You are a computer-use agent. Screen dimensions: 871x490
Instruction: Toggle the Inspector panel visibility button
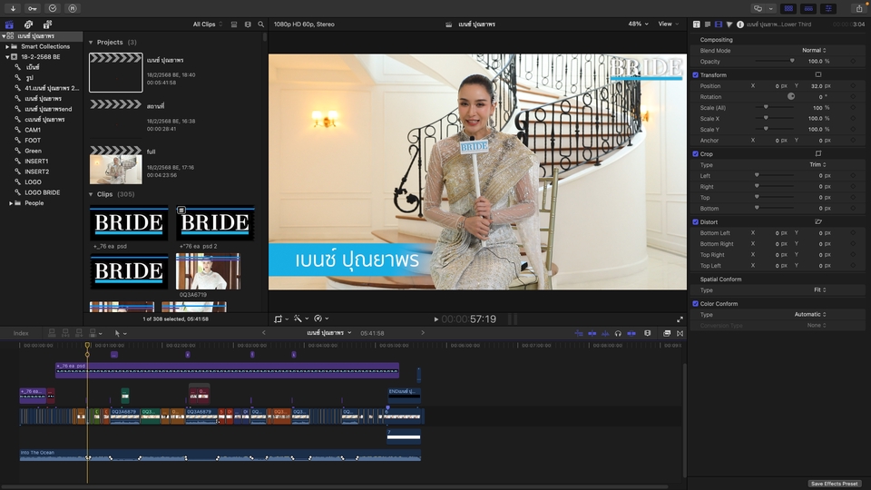pyautogui.click(x=828, y=8)
